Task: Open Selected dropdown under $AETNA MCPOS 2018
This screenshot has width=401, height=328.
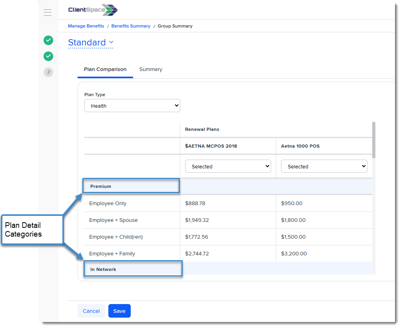Action: (x=228, y=167)
